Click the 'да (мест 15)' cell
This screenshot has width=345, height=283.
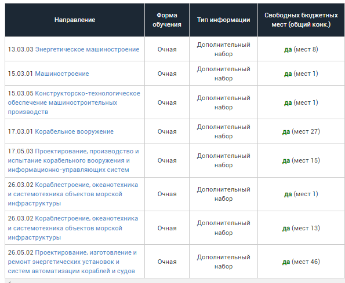[301, 160]
